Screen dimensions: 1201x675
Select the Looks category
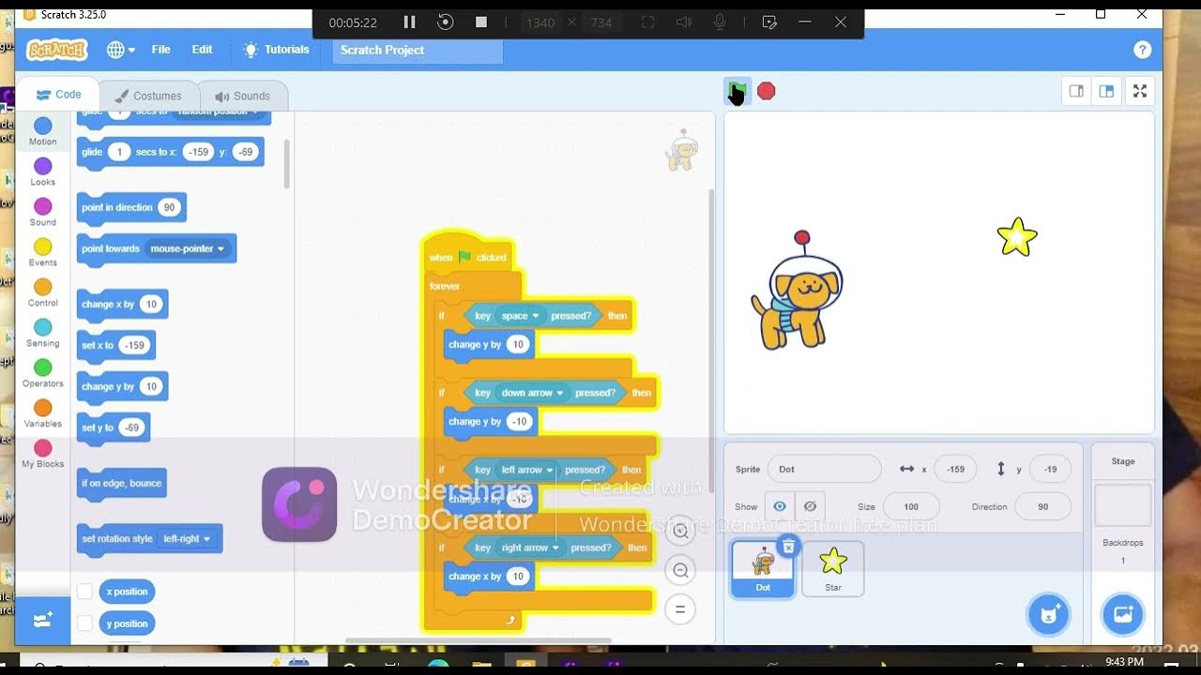click(x=43, y=172)
